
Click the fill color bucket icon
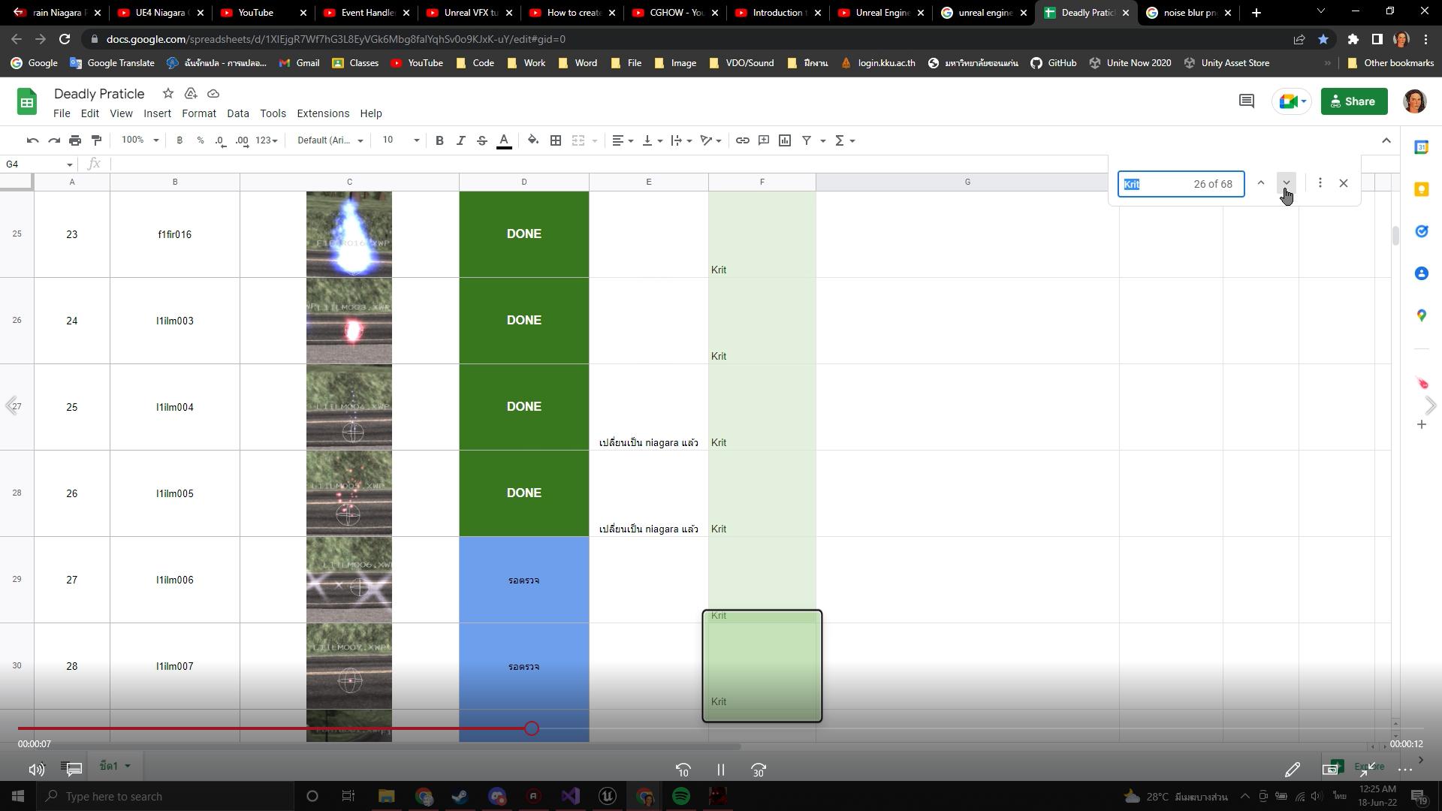tap(532, 140)
